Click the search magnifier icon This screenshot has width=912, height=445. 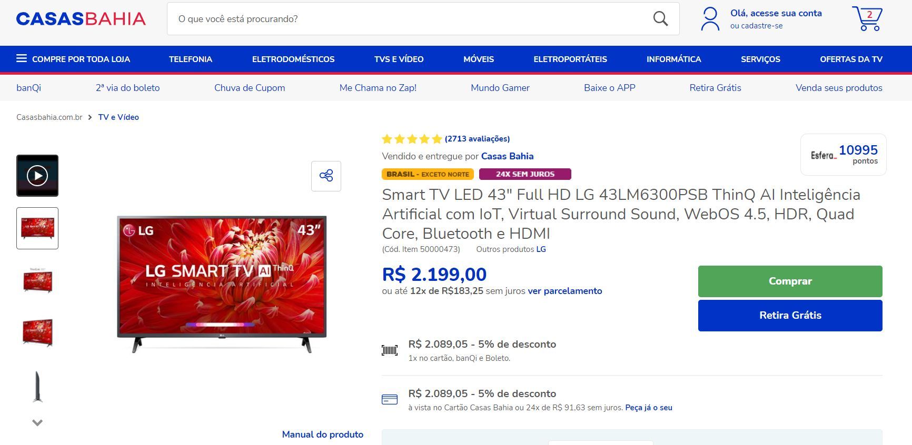click(660, 19)
